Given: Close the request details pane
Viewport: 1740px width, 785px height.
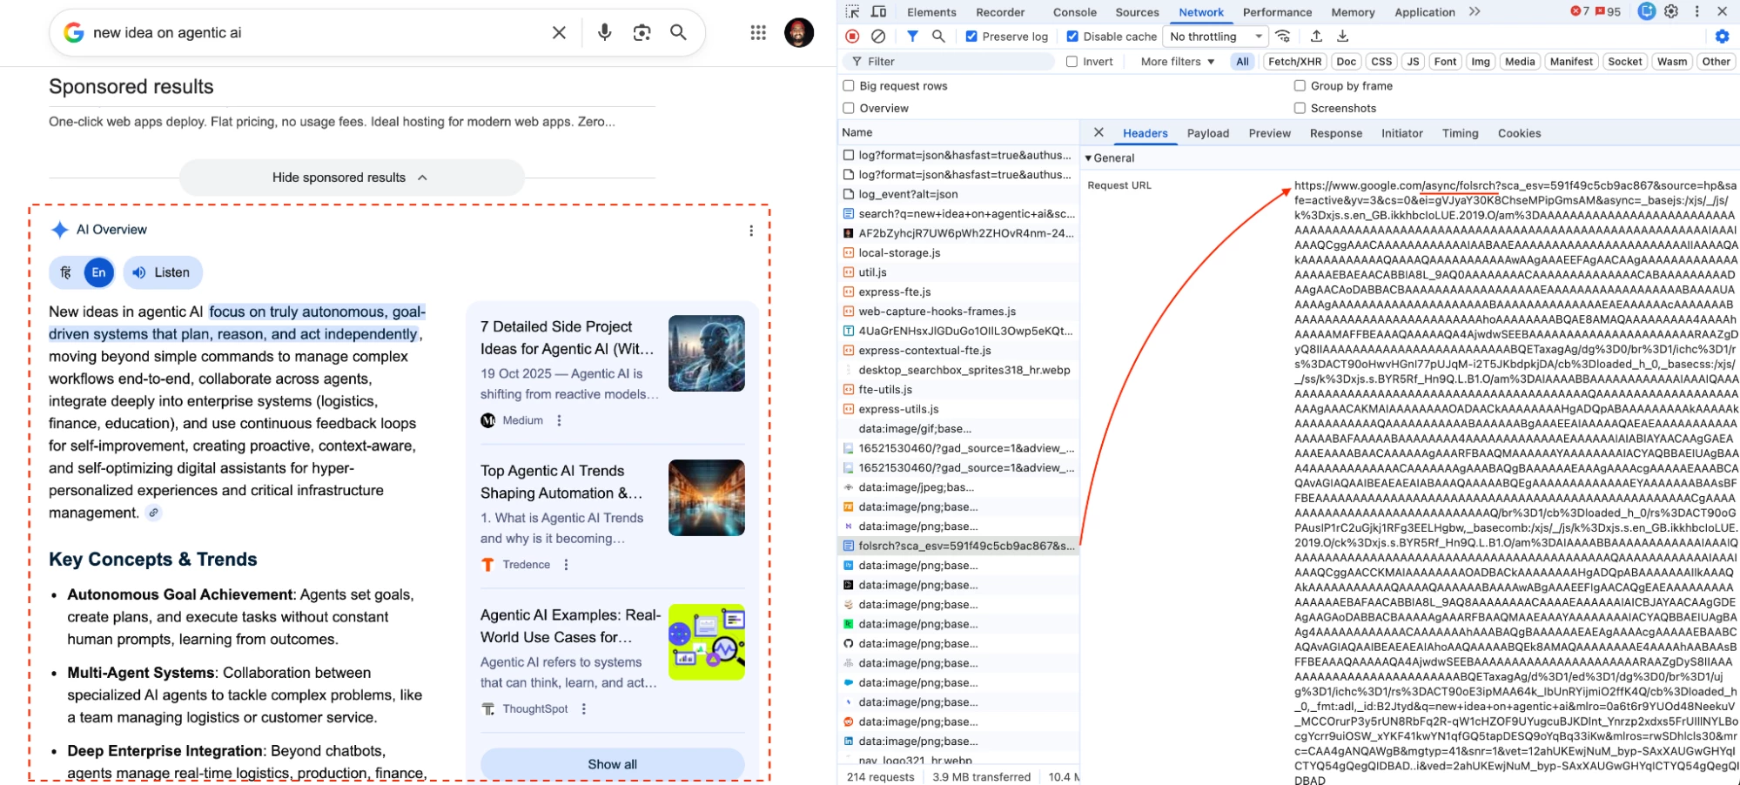Looking at the screenshot, I should [1098, 132].
